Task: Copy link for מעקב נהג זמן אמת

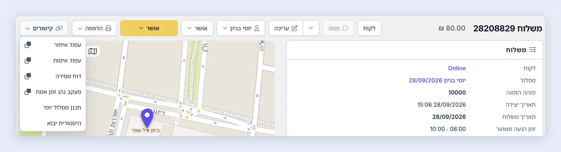Action: click(x=28, y=92)
